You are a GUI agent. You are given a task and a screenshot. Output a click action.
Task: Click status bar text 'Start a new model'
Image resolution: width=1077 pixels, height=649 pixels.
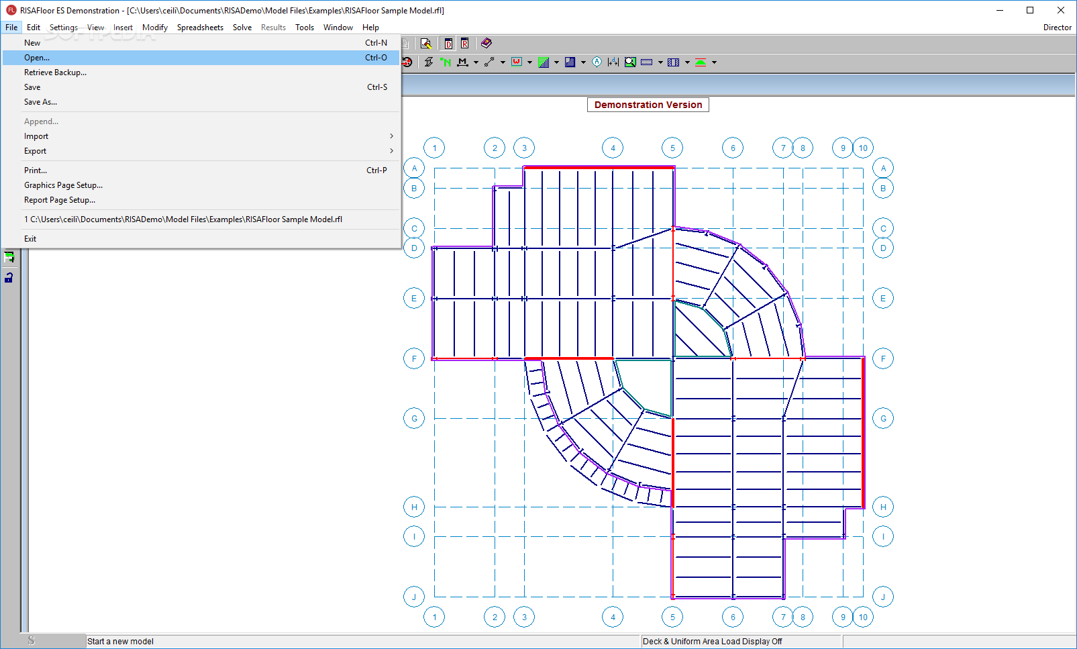(121, 642)
